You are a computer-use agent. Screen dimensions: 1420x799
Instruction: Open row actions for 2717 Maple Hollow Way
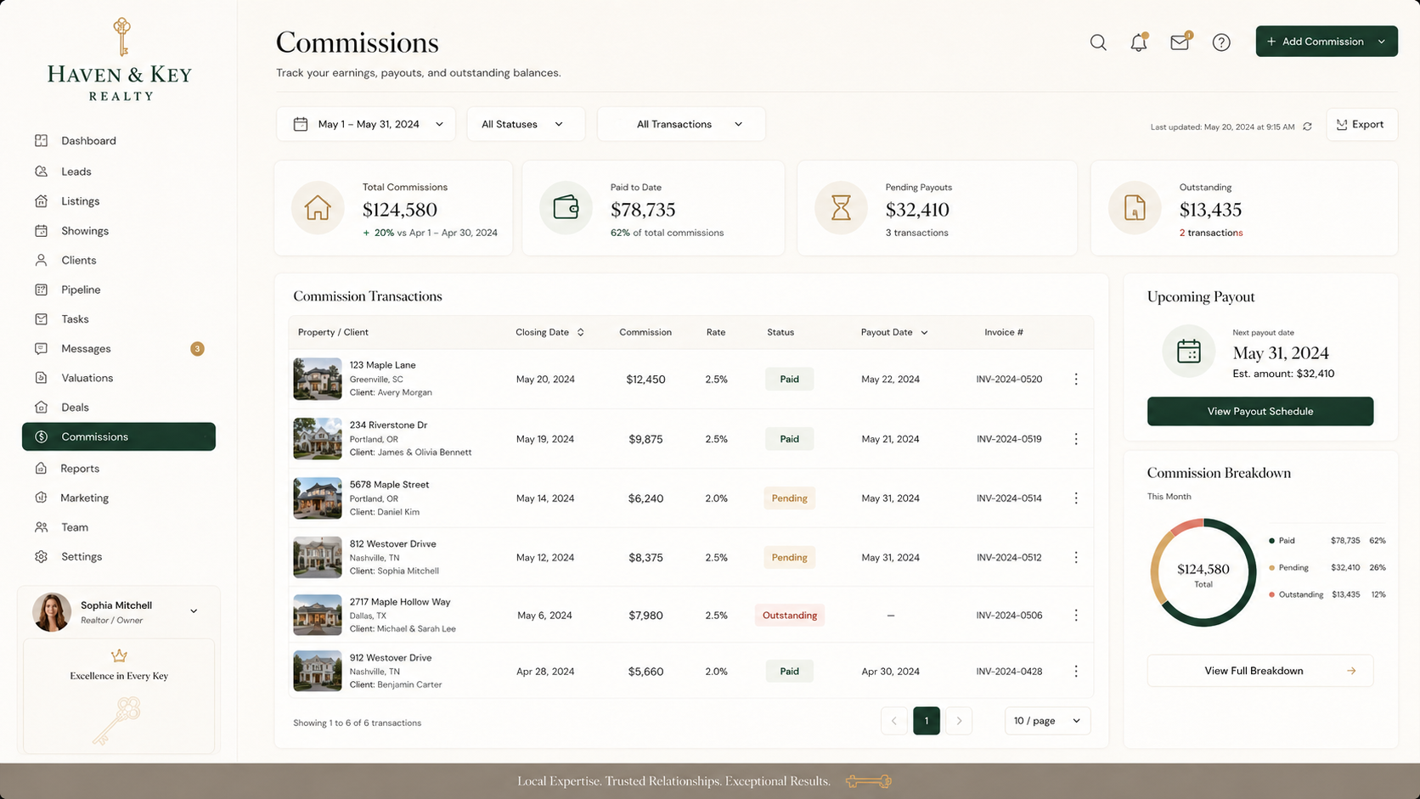(1076, 616)
